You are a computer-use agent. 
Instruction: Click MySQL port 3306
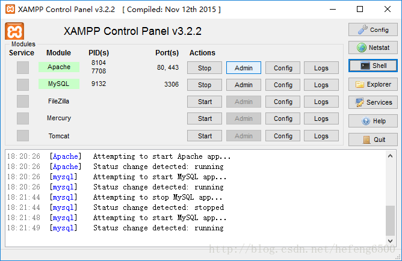click(172, 84)
